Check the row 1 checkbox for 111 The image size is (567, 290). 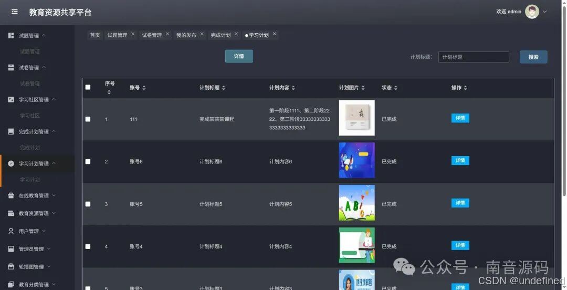[x=88, y=119]
